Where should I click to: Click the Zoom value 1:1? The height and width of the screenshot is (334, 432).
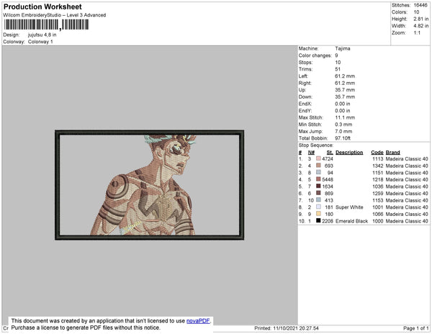[x=417, y=33]
